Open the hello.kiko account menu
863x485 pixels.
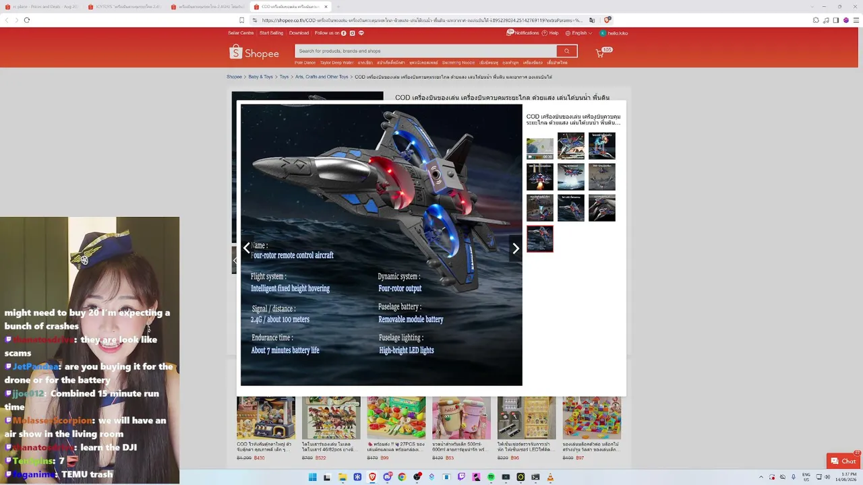pos(614,33)
